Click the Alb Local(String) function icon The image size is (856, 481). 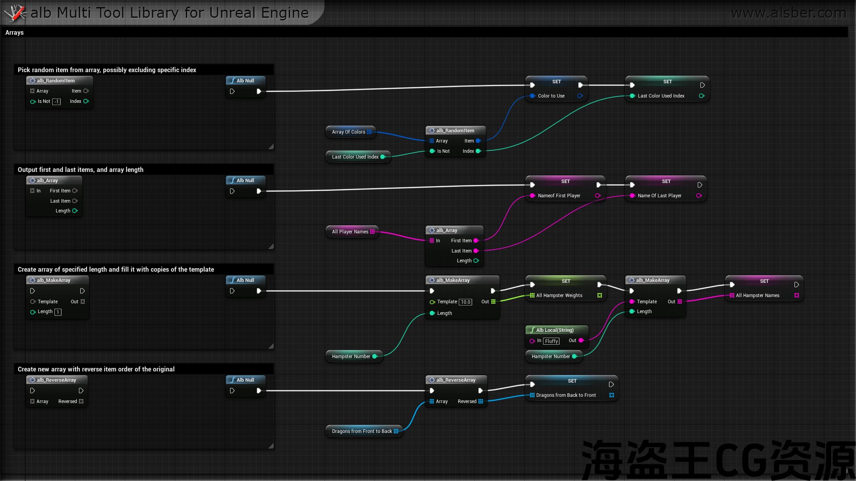(532, 330)
